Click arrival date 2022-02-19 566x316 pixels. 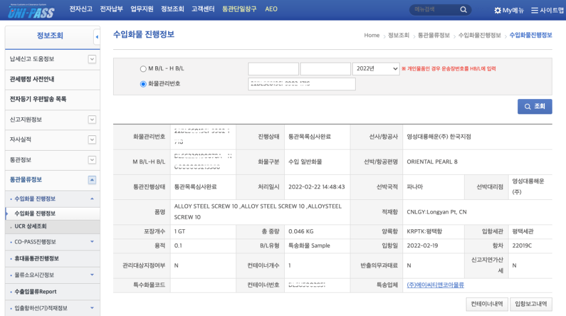coord(422,246)
